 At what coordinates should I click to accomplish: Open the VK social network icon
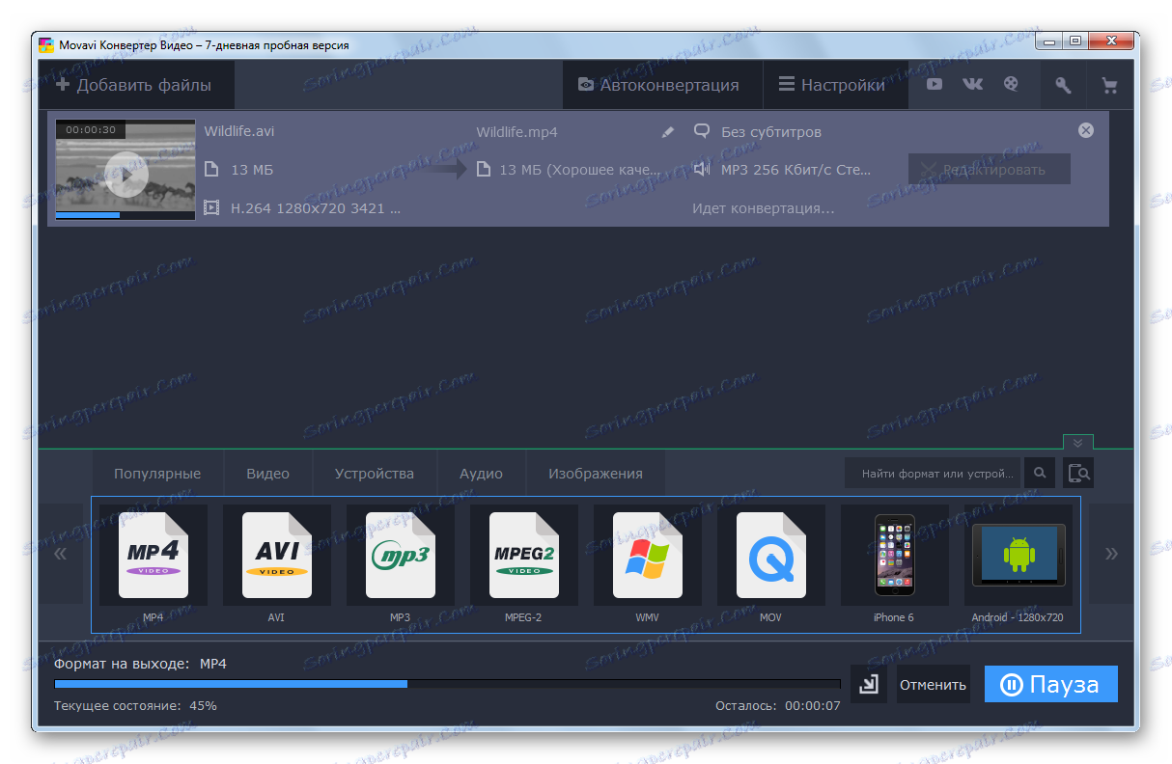click(x=972, y=85)
